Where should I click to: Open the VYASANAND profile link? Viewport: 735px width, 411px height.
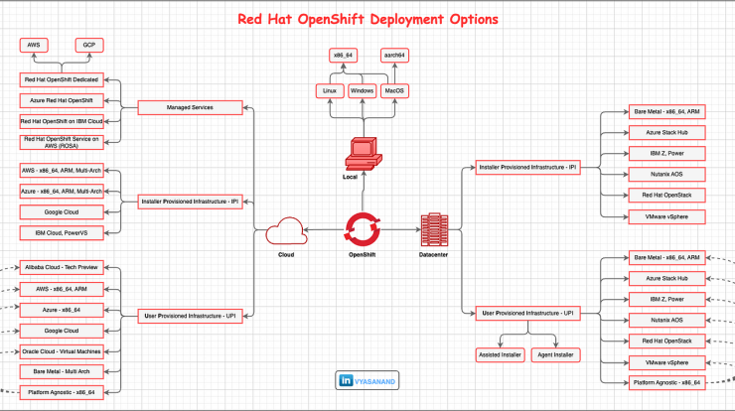click(374, 381)
